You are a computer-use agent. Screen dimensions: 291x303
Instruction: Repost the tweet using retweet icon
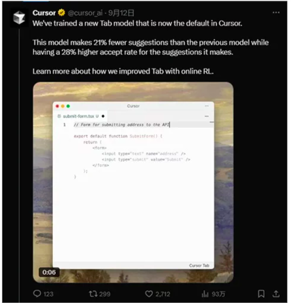pyautogui.click(x=93, y=293)
